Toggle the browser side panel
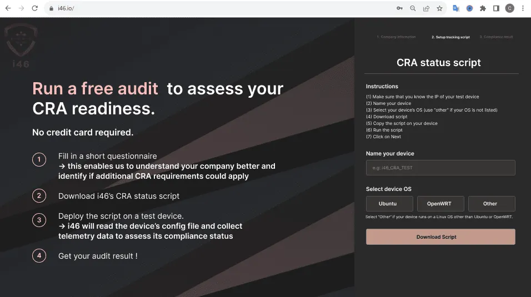Screen dimensions: 531x297 [x=496, y=8]
